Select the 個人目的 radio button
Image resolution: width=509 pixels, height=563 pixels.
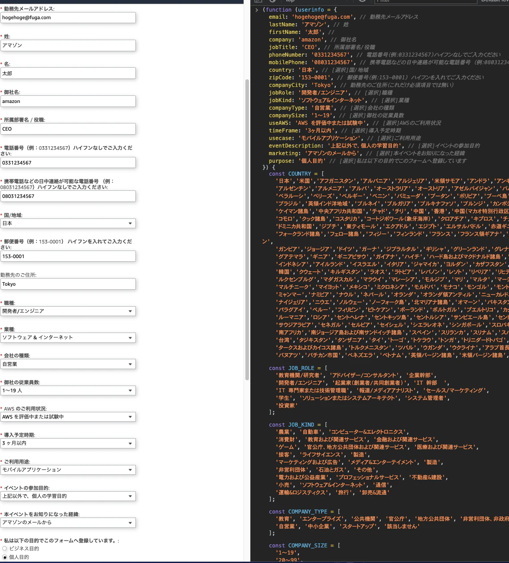click(x=5, y=557)
